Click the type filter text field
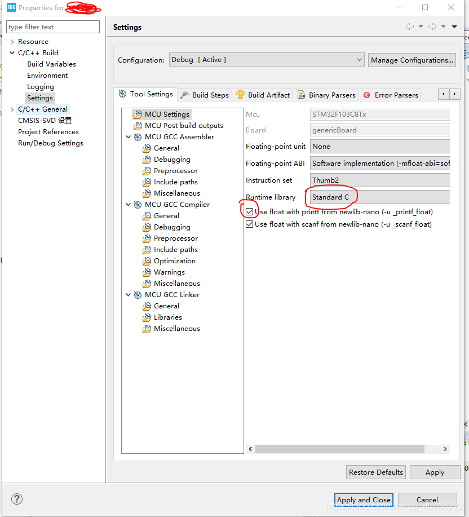 [52, 26]
